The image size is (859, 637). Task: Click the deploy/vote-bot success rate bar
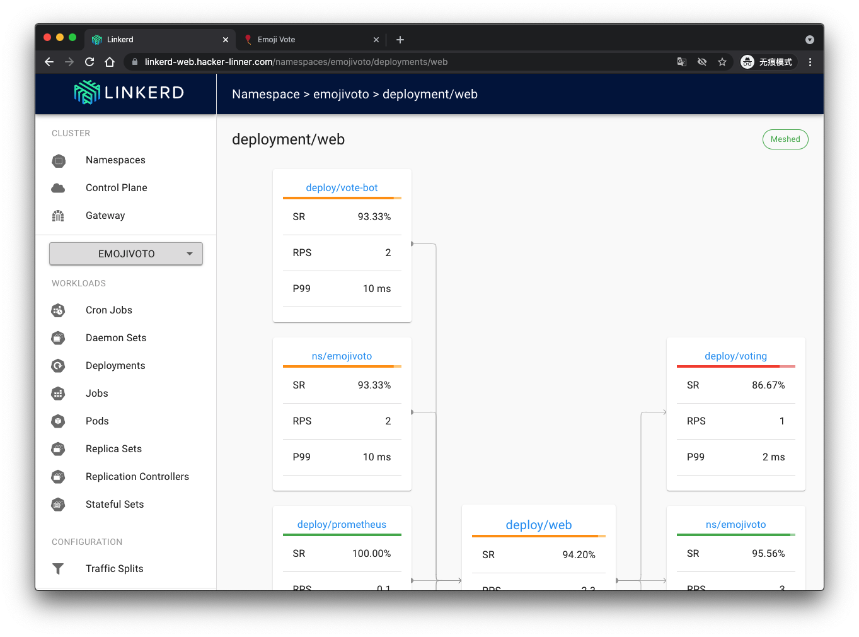point(342,198)
